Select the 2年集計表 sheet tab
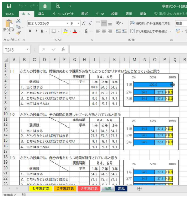This screenshot has width=189, height=198. (x=65, y=188)
